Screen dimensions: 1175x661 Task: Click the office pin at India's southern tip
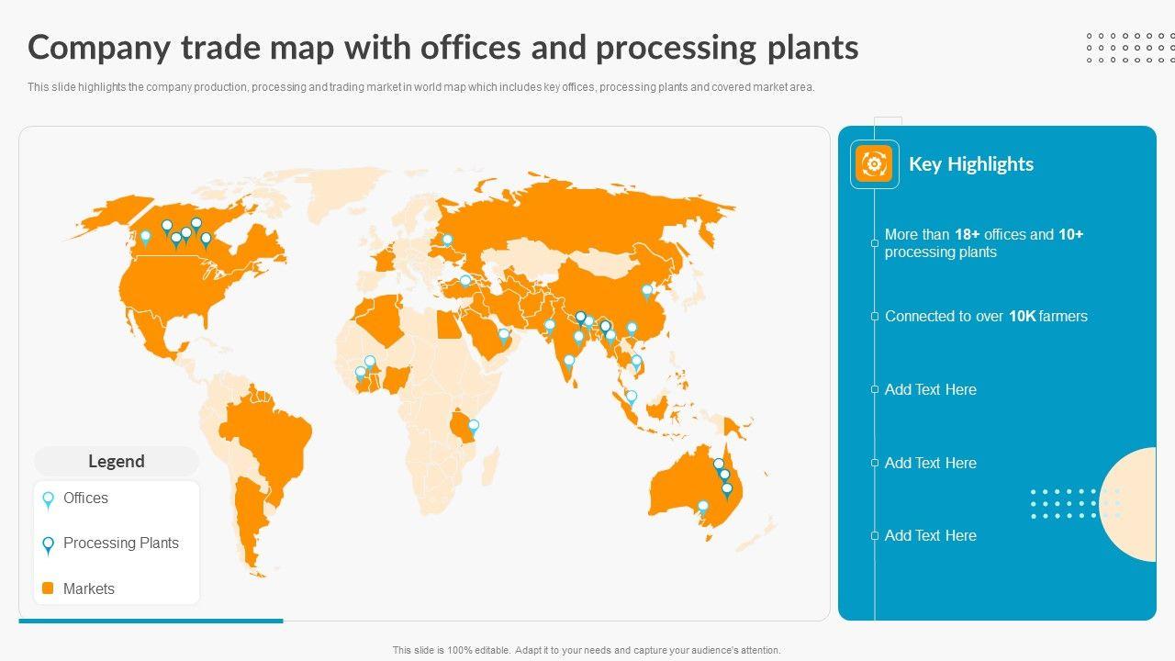[569, 363]
